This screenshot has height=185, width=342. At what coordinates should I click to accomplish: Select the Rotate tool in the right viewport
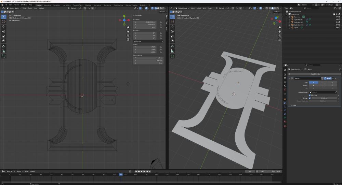(x=172, y=31)
